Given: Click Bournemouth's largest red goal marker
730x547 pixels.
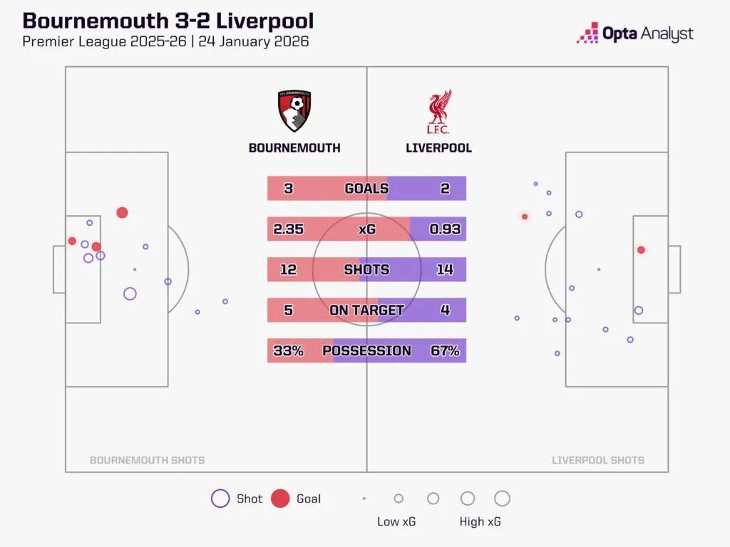Looking at the screenshot, I should point(122,212).
